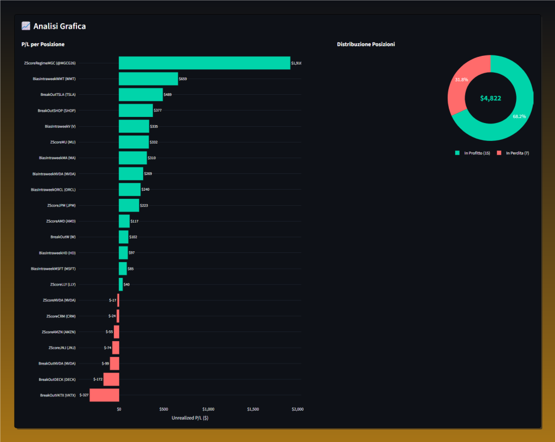Click the $2,000 axis tick label
The image size is (555, 442).
297,409
